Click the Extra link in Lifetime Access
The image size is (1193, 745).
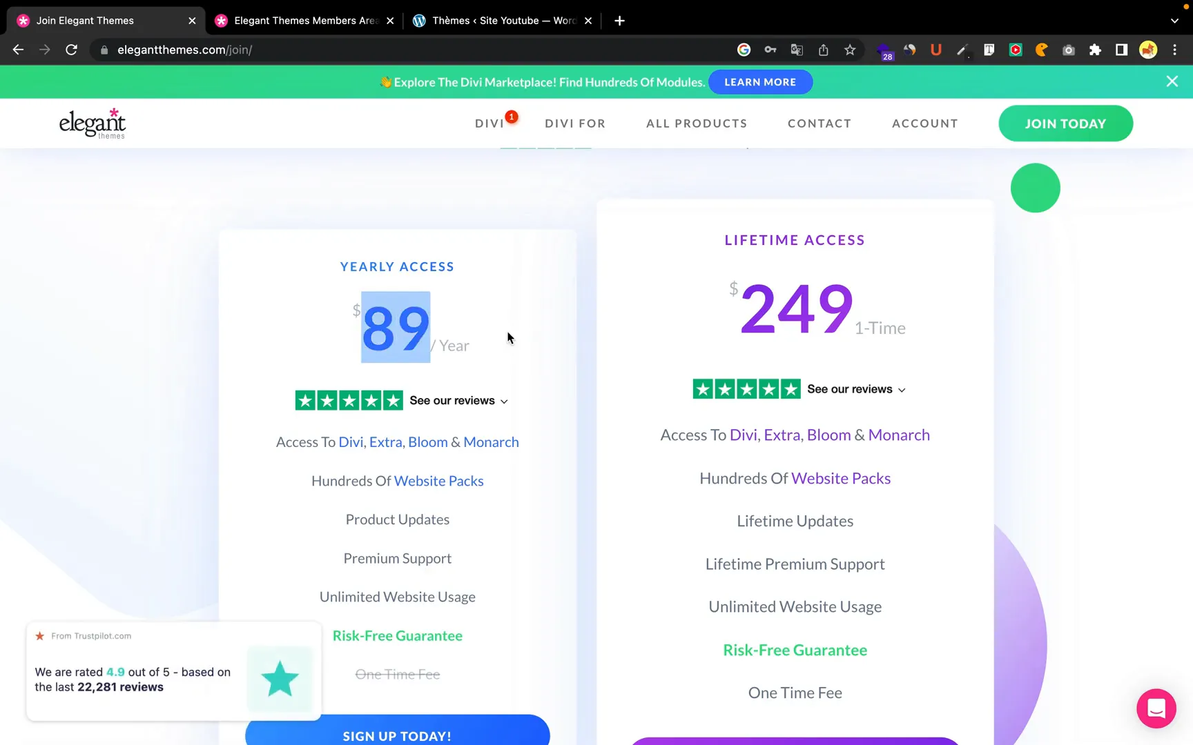782,435
